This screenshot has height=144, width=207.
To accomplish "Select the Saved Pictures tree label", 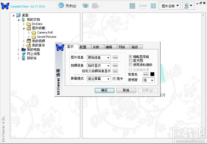I will click(47, 37).
